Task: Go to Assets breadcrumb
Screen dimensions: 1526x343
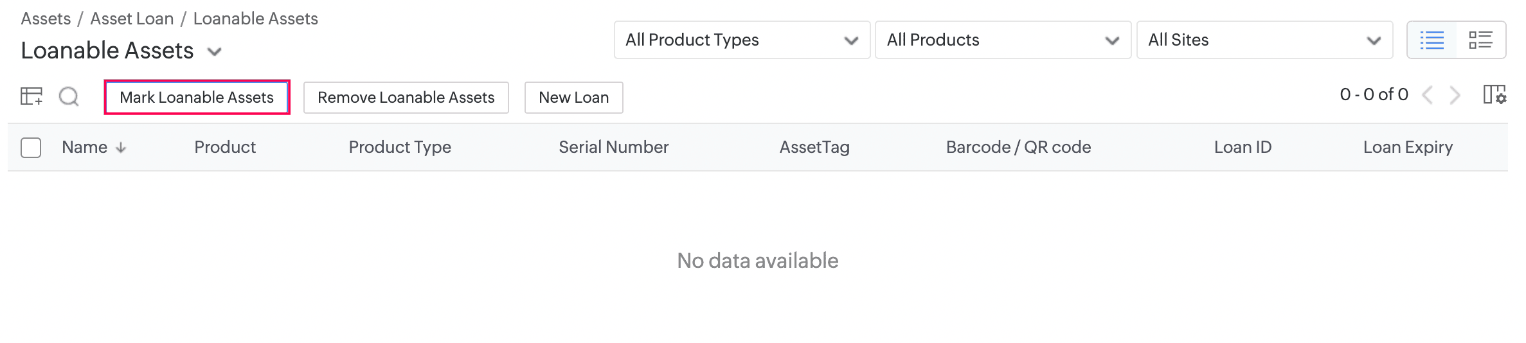Action: pyautogui.click(x=46, y=19)
